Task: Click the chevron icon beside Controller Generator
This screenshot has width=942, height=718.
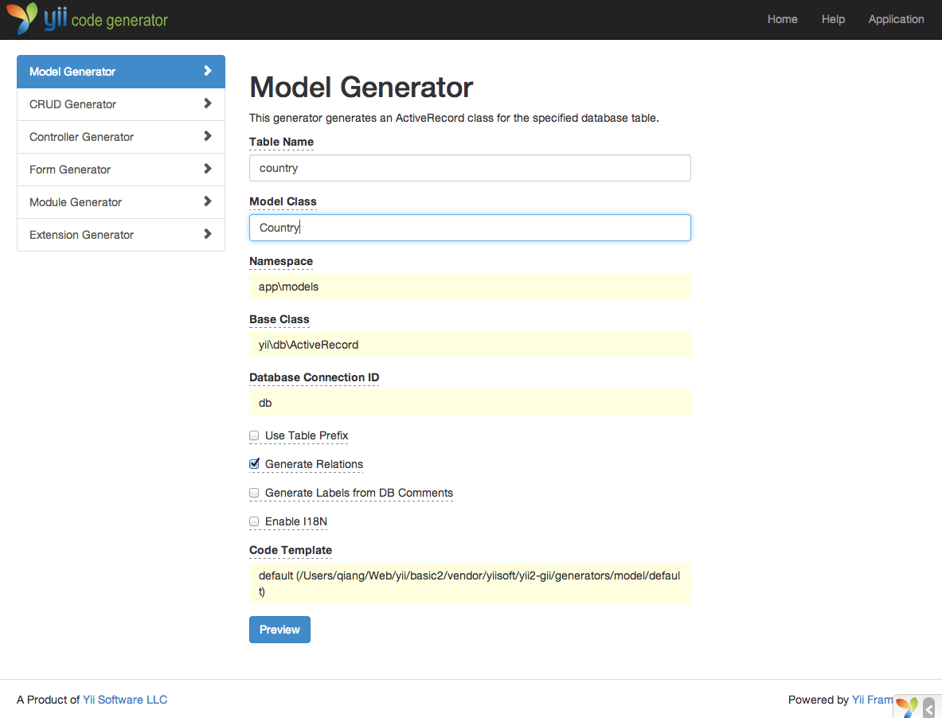Action: pos(208,136)
